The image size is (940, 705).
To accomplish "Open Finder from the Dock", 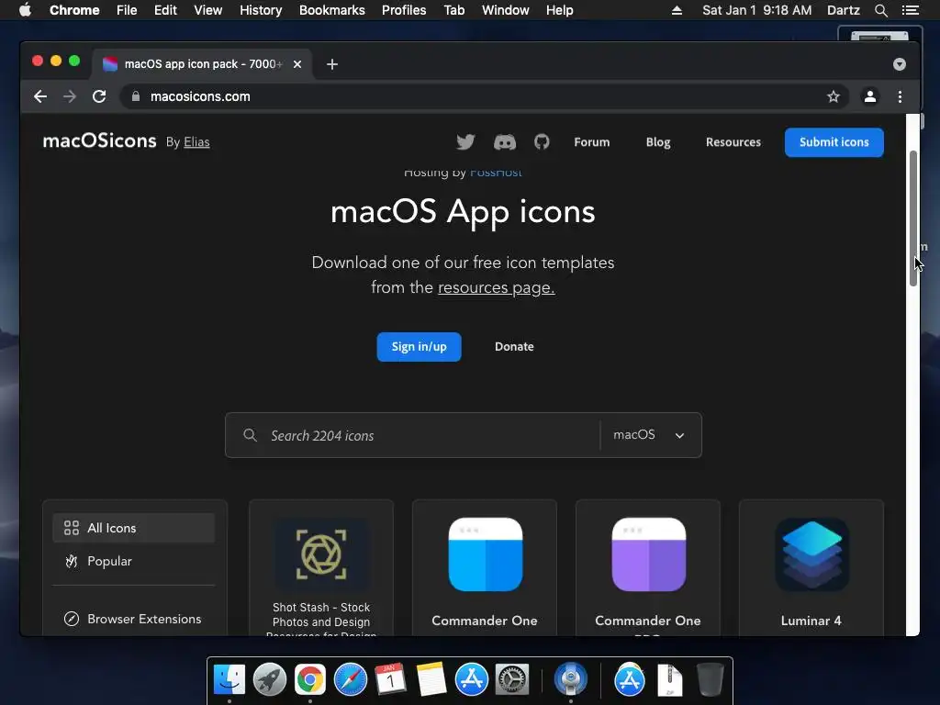I will [229, 679].
